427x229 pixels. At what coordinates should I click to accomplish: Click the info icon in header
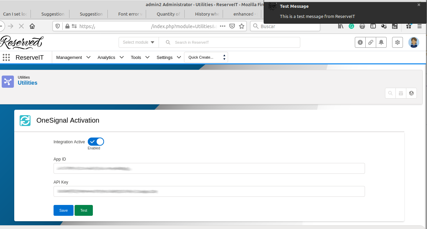[360, 42]
